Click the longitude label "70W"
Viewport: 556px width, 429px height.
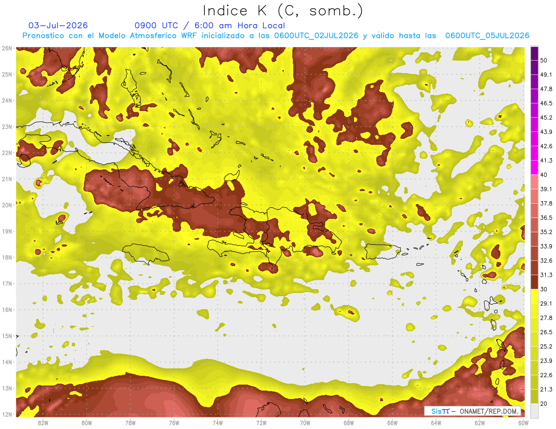[x=305, y=423]
